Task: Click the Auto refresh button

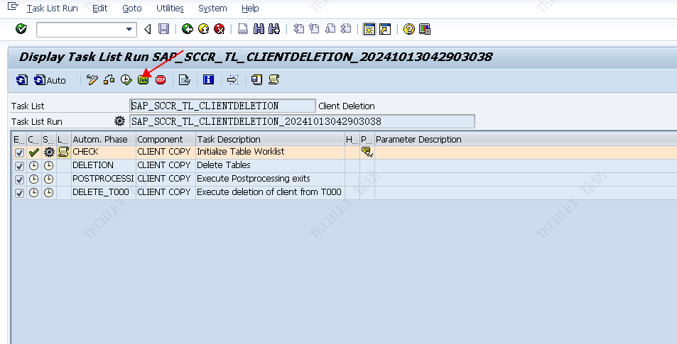Action: [x=50, y=80]
